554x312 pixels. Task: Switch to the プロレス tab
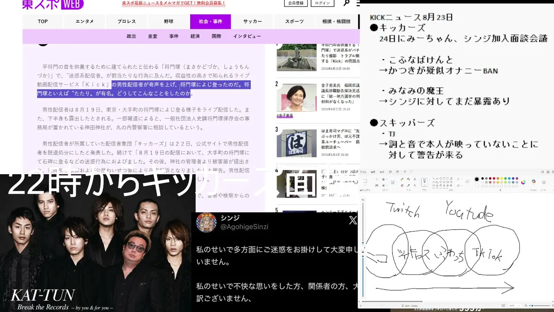(x=127, y=22)
